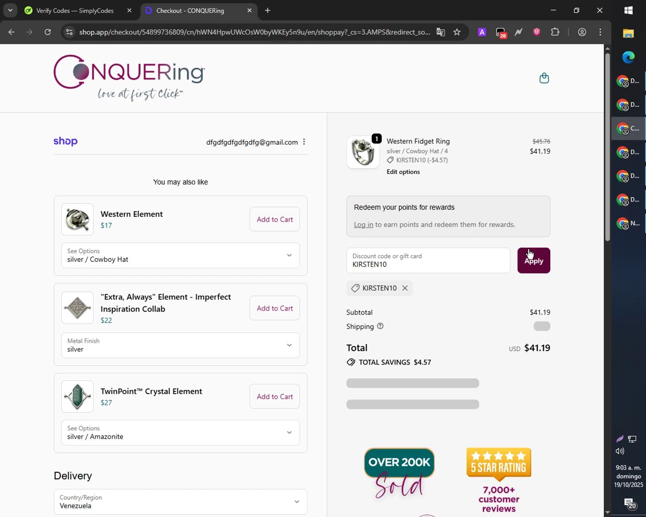Open the silver / Amazonite options dropdown
Screen dimensions: 646x517
[x=180, y=433]
